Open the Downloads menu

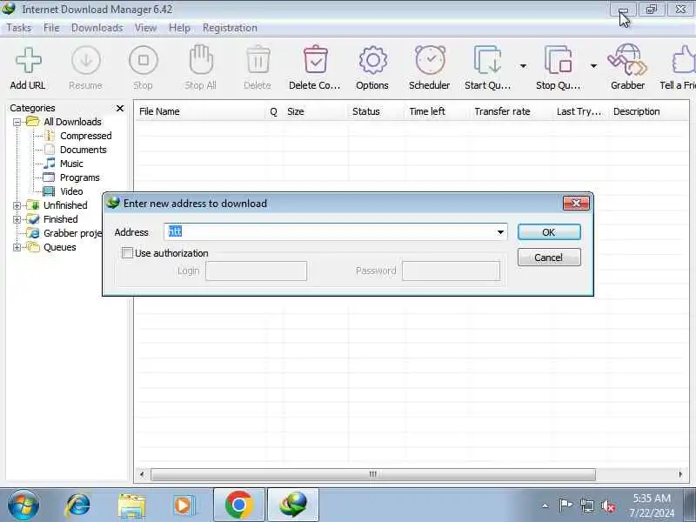97,28
